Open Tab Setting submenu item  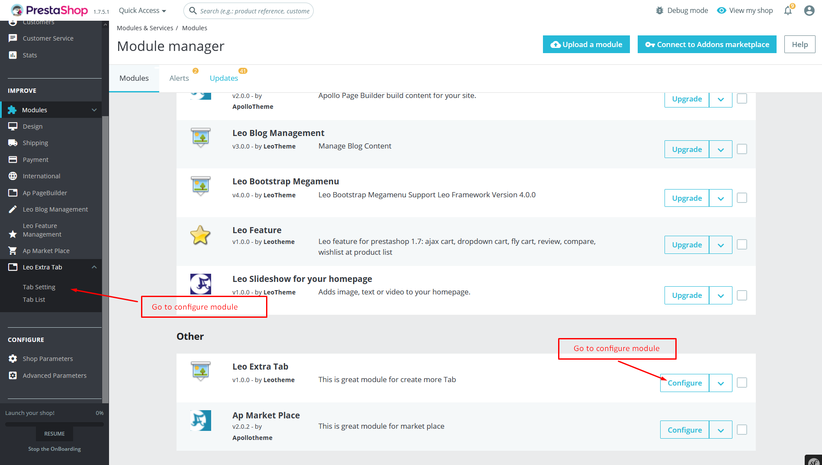point(39,287)
